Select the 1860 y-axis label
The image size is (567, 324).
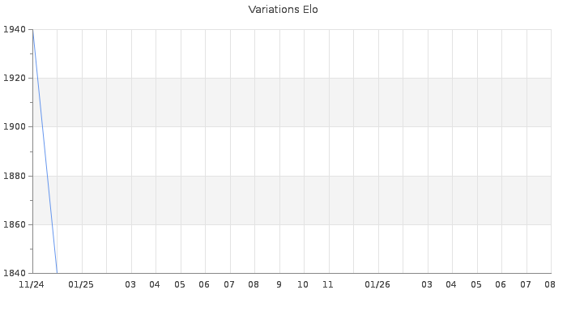(15, 224)
